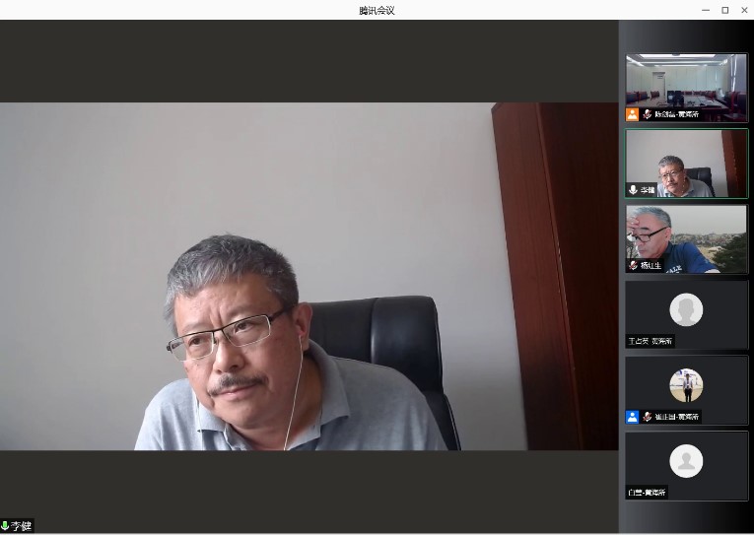Image resolution: width=754 pixels, height=535 pixels.
Task: Click the round profile photo on the fifth tile
Action: (686, 384)
